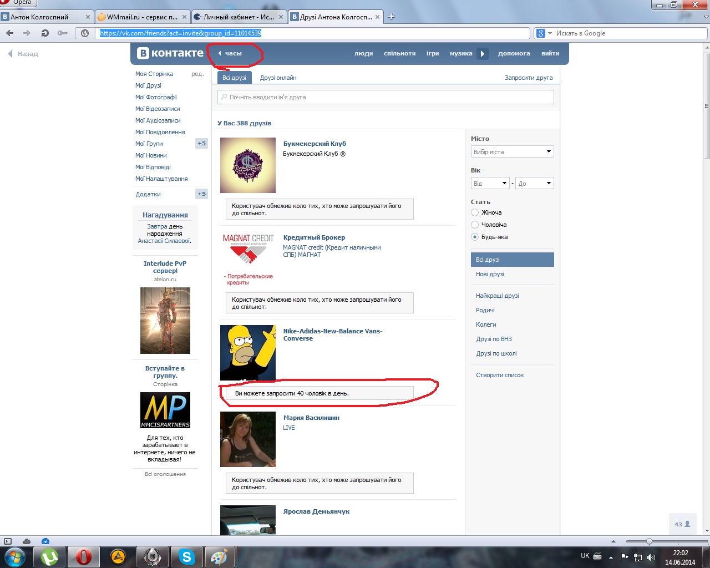
Task: Show hidden system tray icons
Action: [x=611, y=557]
